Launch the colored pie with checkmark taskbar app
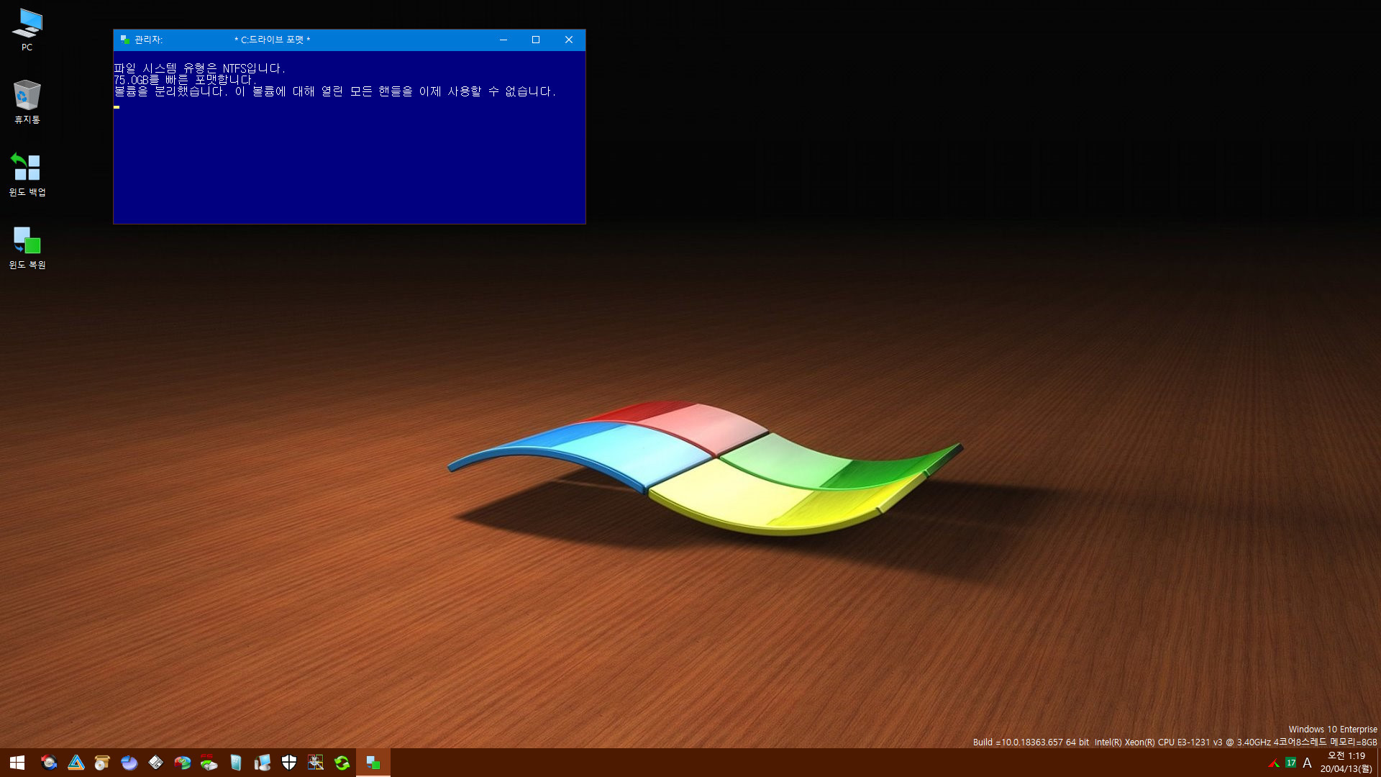Image resolution: width=1381 pixels, height=777 pixels. point(183,763)
